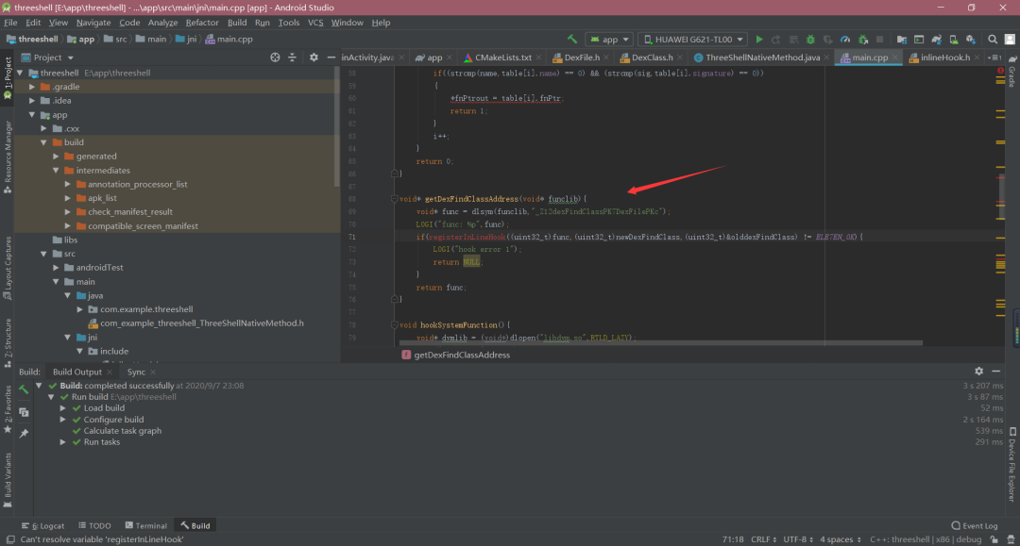Open Logcat tool window
The image size is (1020, 546).
(x=42, y=526)
